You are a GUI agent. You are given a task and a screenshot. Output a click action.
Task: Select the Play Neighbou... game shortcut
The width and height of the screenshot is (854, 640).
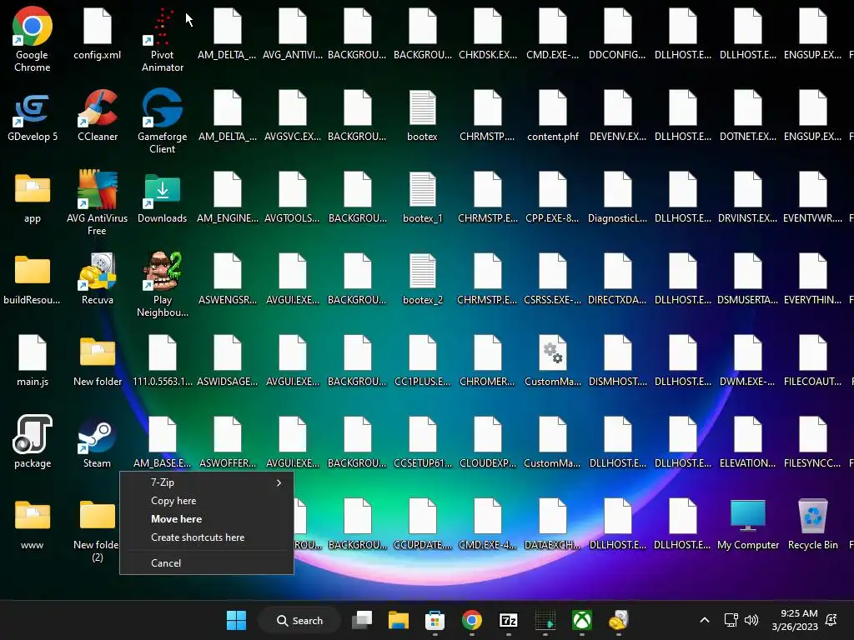click(163, 284)
